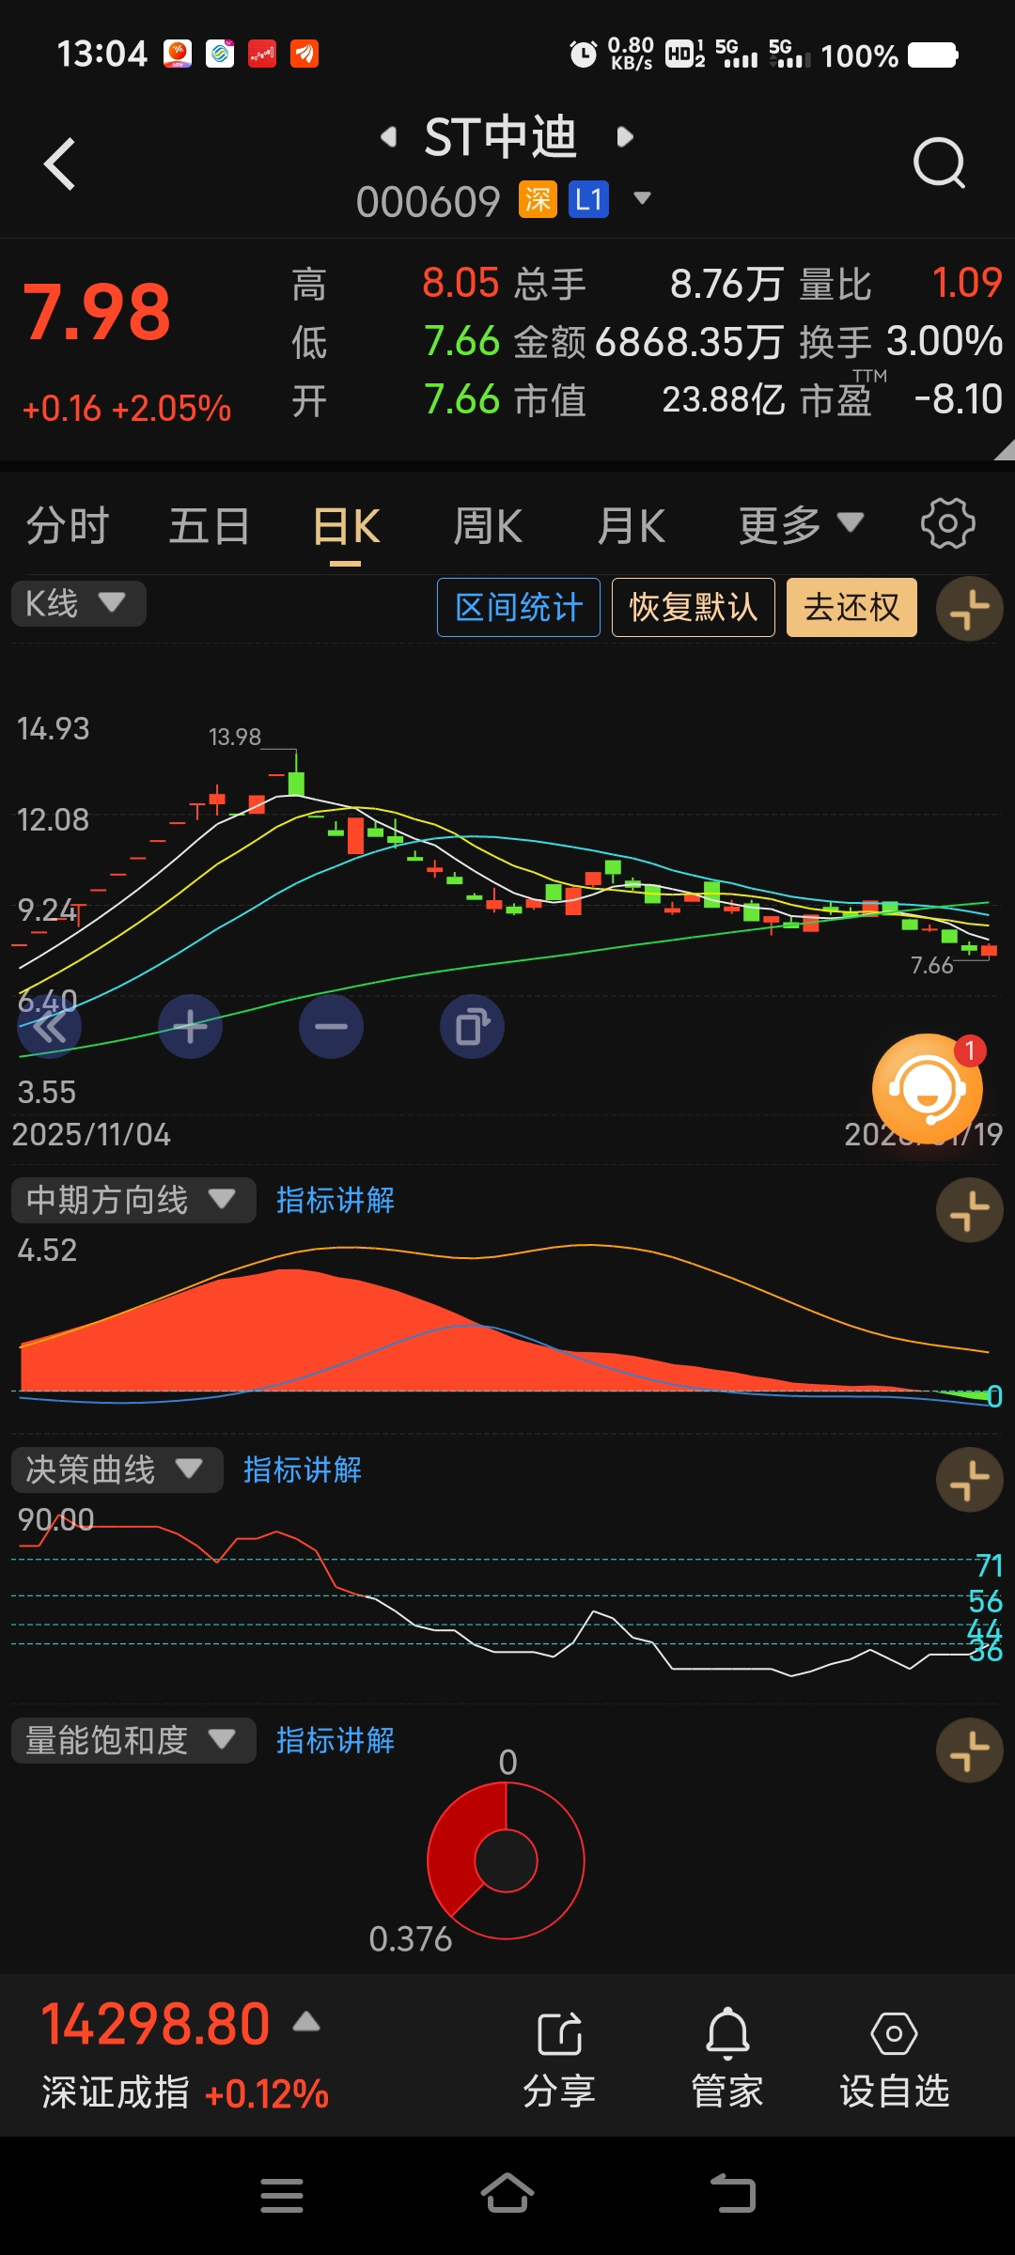Tap 设自选 to add to watchlist

(894, 2060)
